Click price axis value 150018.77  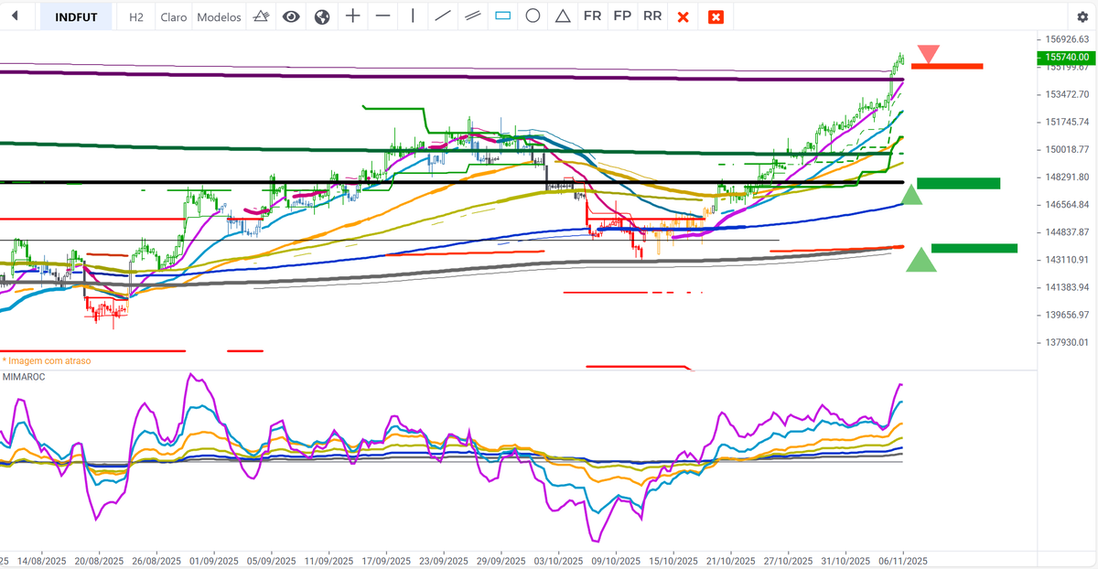(x=1067, y=149)
